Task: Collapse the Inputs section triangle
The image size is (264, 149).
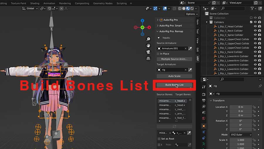Action: tap(159, 38)
